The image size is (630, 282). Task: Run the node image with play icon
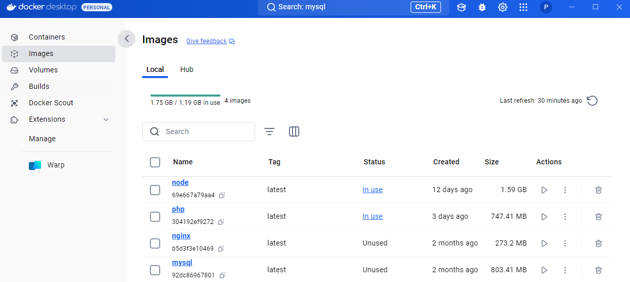pyautogui.click(x=544, y=190)
